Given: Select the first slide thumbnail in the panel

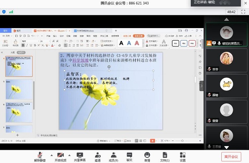Looking at the screenshot, I should pyautogui.click(x=19, y=66).
